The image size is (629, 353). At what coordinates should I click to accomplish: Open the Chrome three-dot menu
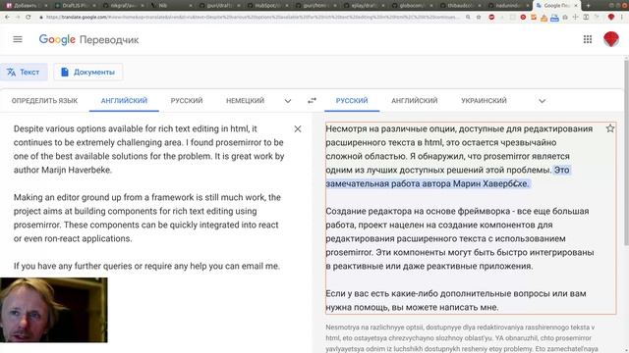point(622,18)
